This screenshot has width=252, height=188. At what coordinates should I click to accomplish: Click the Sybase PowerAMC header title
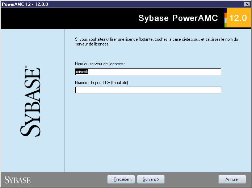(x=178, y=18)
